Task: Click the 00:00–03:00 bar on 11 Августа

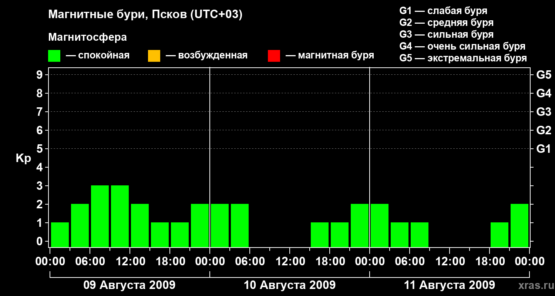Action: tap(380, 225)
